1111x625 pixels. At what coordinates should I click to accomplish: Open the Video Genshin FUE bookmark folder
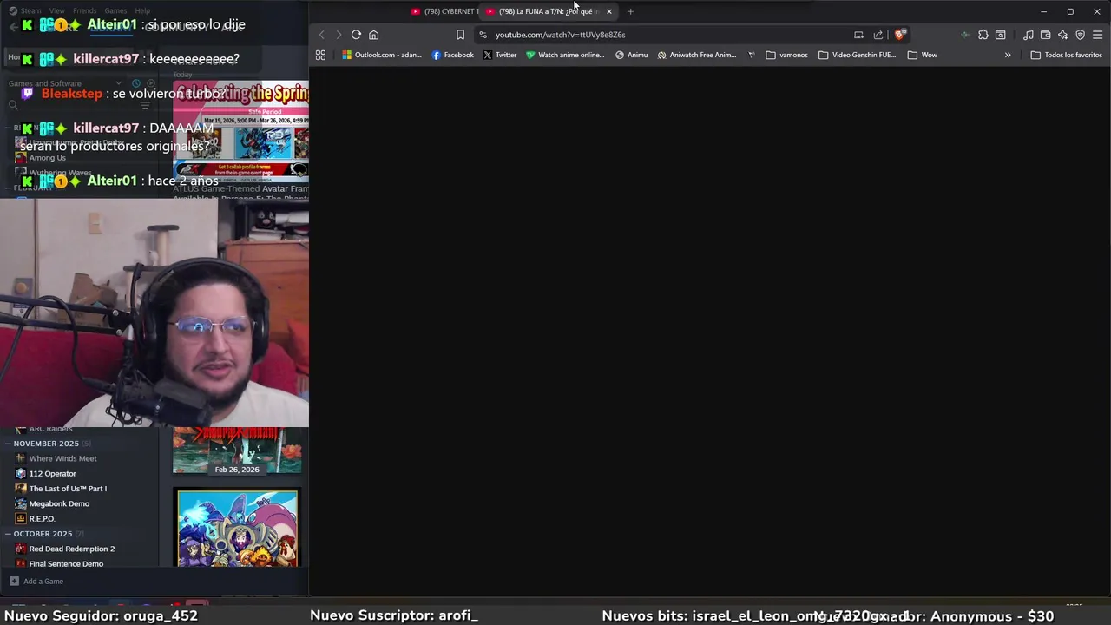[857, 55]
